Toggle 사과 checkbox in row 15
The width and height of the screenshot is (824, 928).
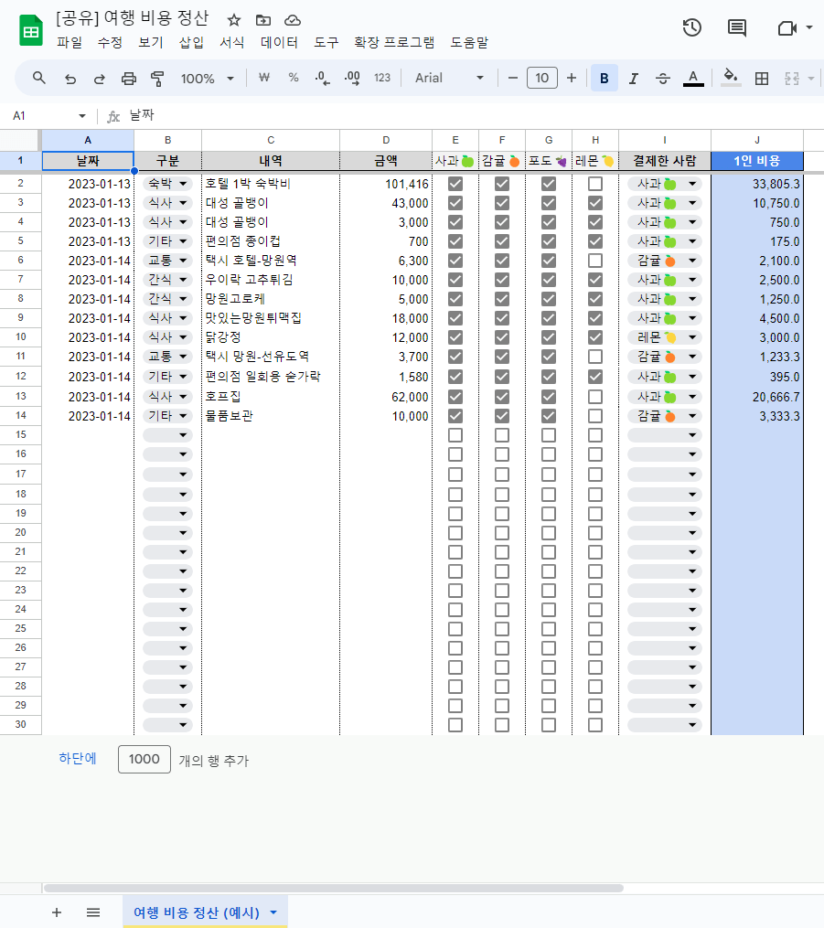pyautogui.click(x=455, y=435)
